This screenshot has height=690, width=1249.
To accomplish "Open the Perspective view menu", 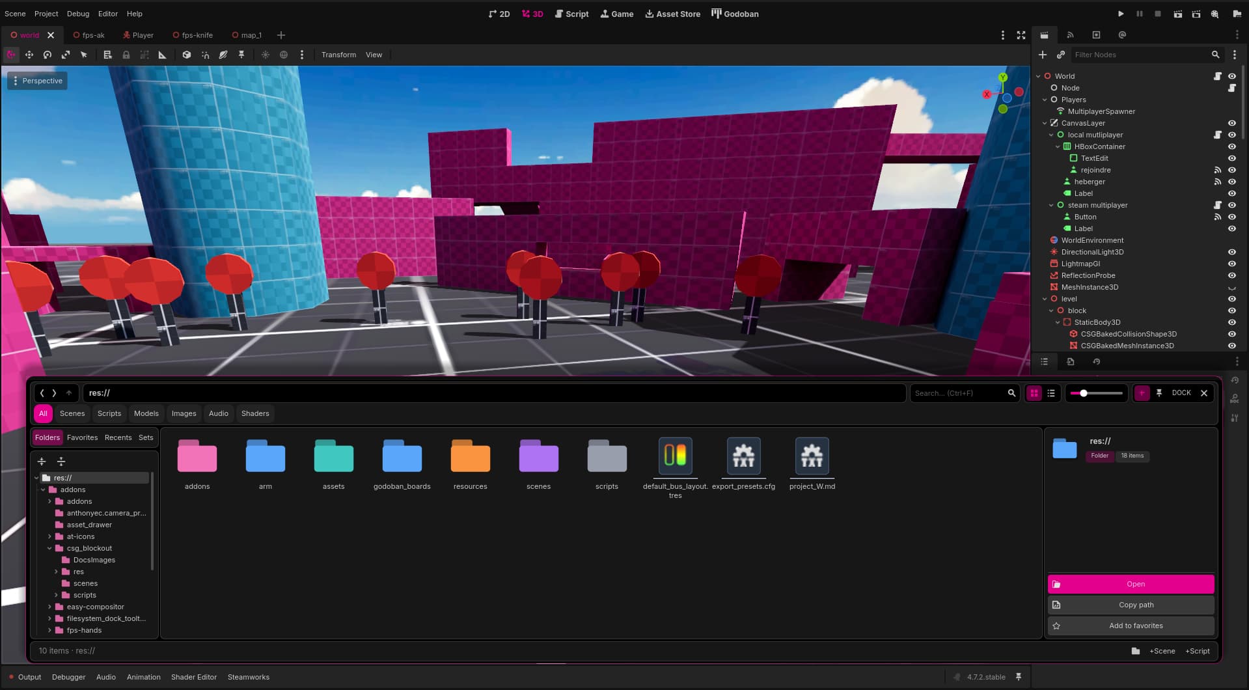I will pos(37,81).
